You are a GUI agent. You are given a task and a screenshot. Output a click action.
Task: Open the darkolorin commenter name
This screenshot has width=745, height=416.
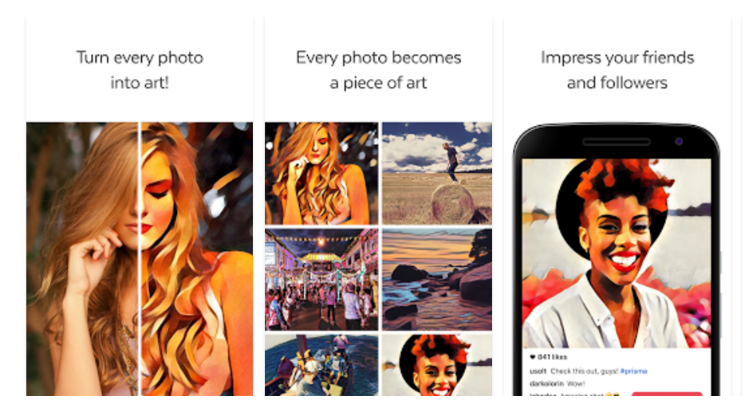tap(546, 383)
